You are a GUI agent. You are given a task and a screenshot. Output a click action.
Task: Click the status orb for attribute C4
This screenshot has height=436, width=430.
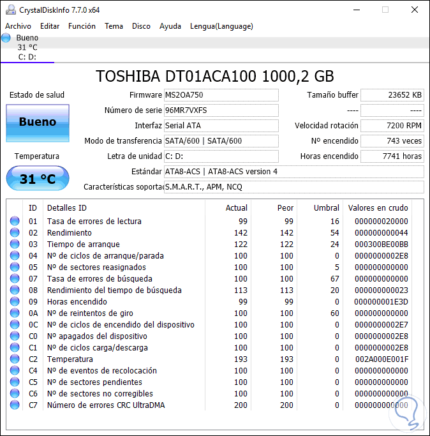click(x=15, y=370)
